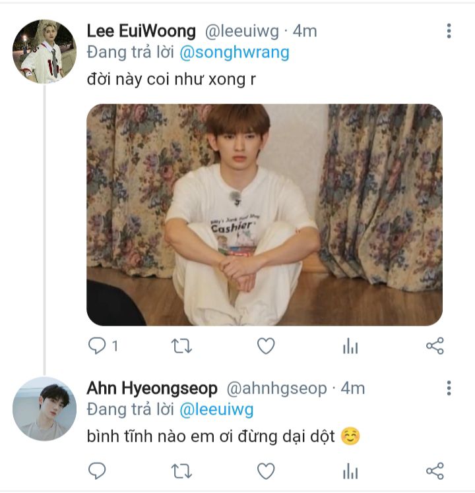Click the Ahn Hyeongseop display name
This screenshot has height=493, width=475.
pyautogui.click(x=154, y=388)
